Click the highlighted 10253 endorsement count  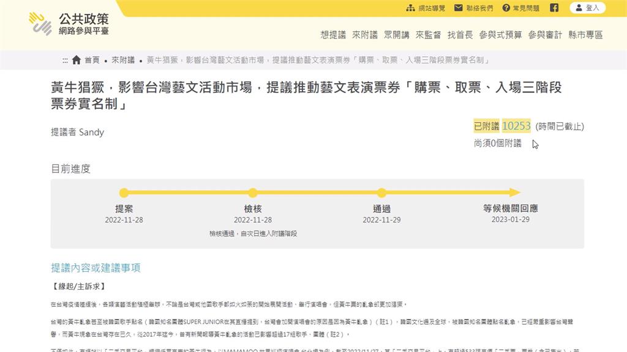point(516,127)
